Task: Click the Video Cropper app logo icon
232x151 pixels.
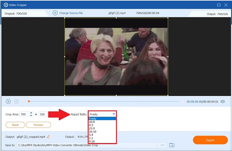Action: (x=6, y=5)
